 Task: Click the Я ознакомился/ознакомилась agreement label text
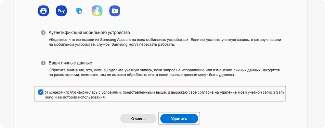[x=164, y=95]
